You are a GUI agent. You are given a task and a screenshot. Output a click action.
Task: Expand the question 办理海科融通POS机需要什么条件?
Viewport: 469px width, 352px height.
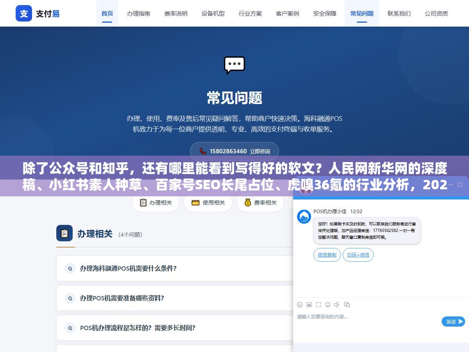(x=175, y=268)
